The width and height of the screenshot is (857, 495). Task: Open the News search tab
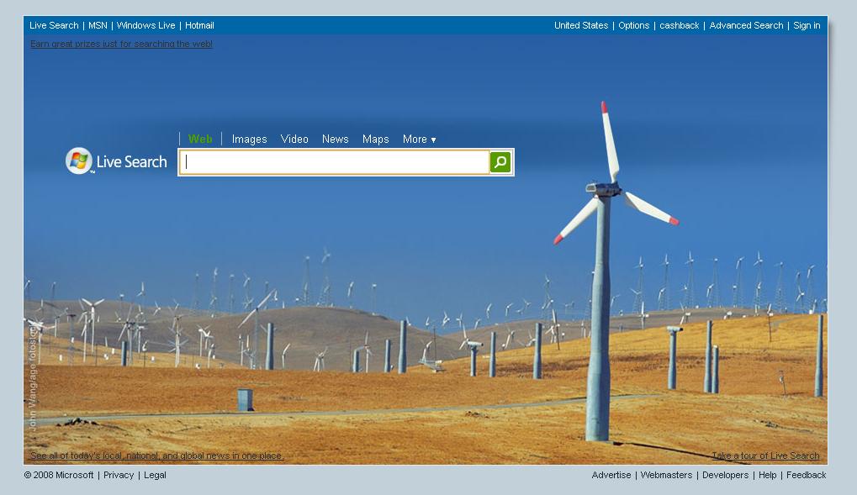tap(335, 140)
